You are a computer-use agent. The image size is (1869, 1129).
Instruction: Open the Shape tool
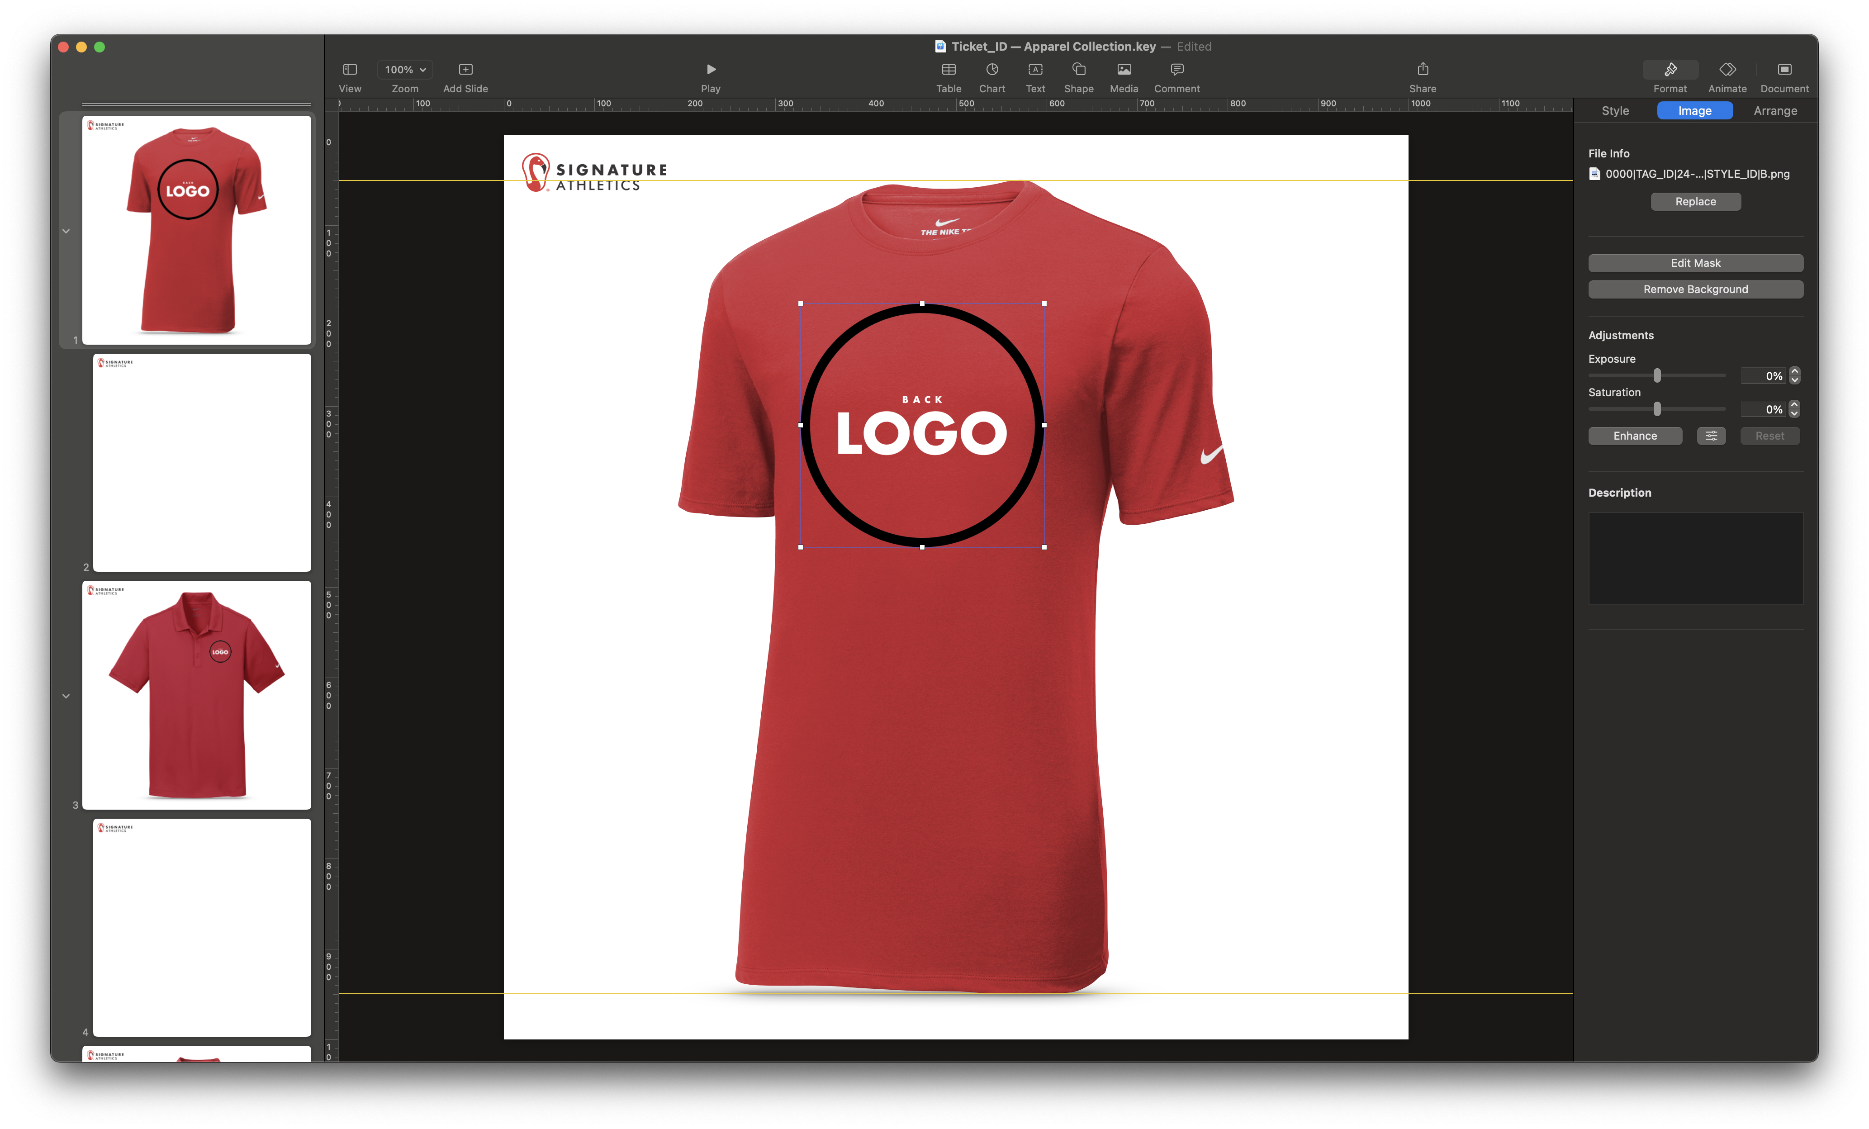pyautogui.click(x=1078, y=70)
